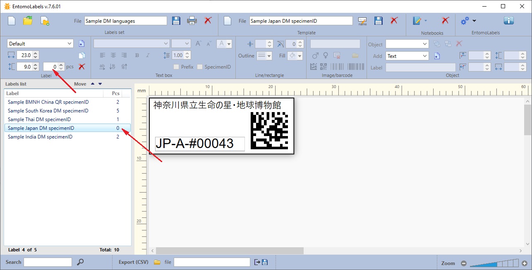Delete the current label with red X

[82, 67]
